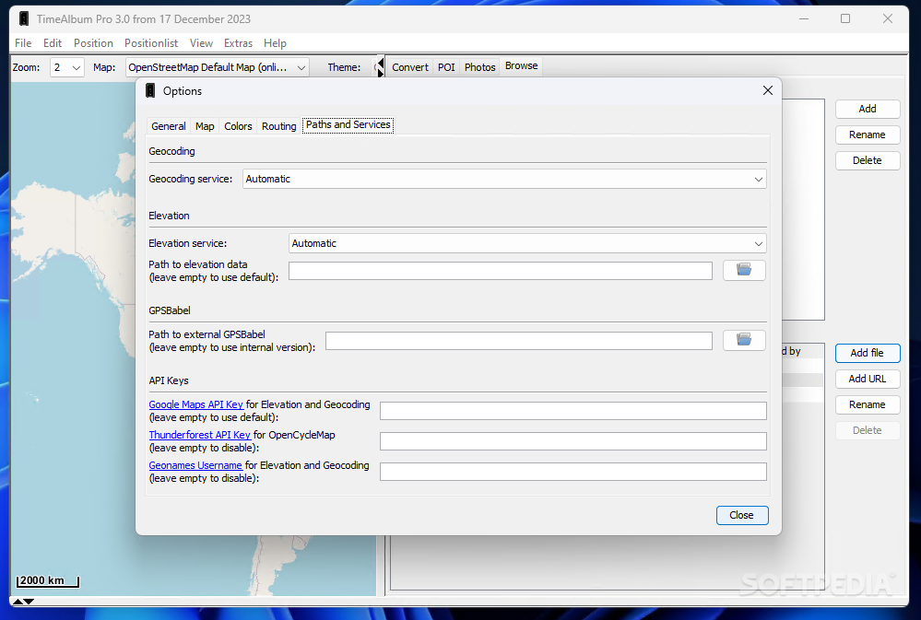Open the Map source dropdown

(217, 67)
